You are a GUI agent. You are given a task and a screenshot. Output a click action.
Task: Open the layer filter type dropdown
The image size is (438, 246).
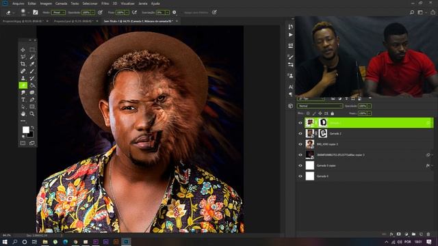tap(311, 98)
